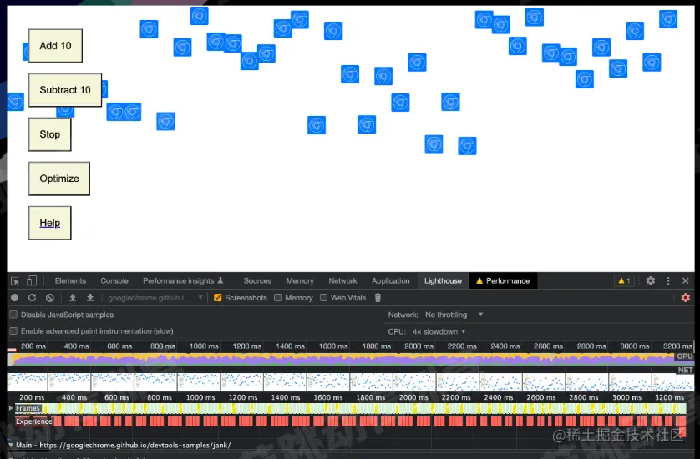Check Enable advanced paint instrumentation
700x459 pixels.
pos(14,331)
